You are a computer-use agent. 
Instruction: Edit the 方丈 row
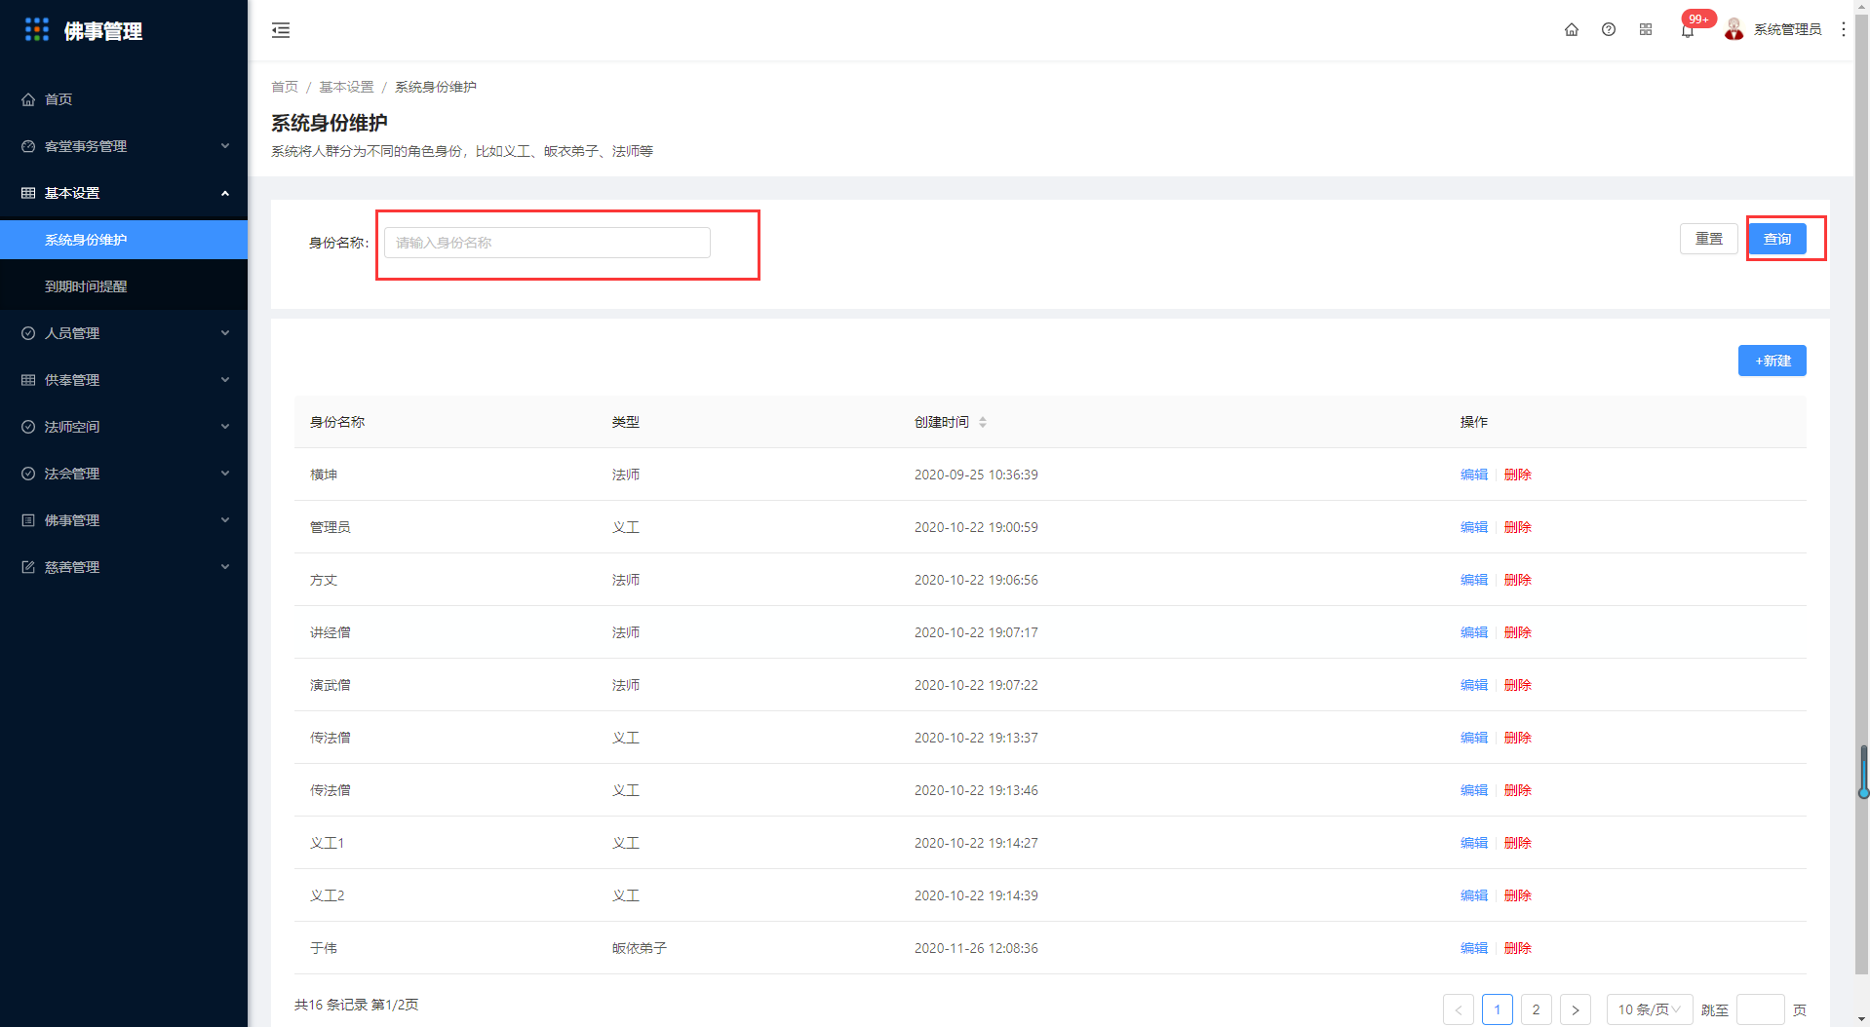1474,580
